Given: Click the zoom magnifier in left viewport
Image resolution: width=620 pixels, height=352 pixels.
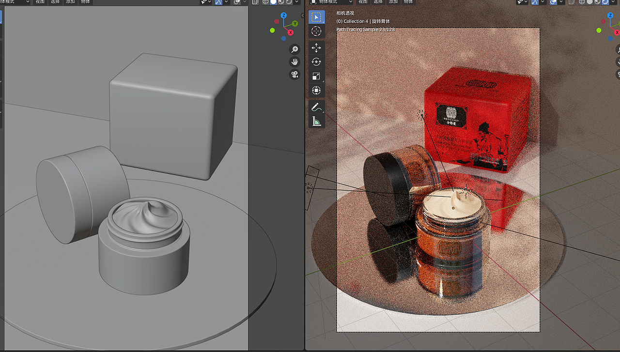Looking at the screenshot, I should (x=294, y=49).
